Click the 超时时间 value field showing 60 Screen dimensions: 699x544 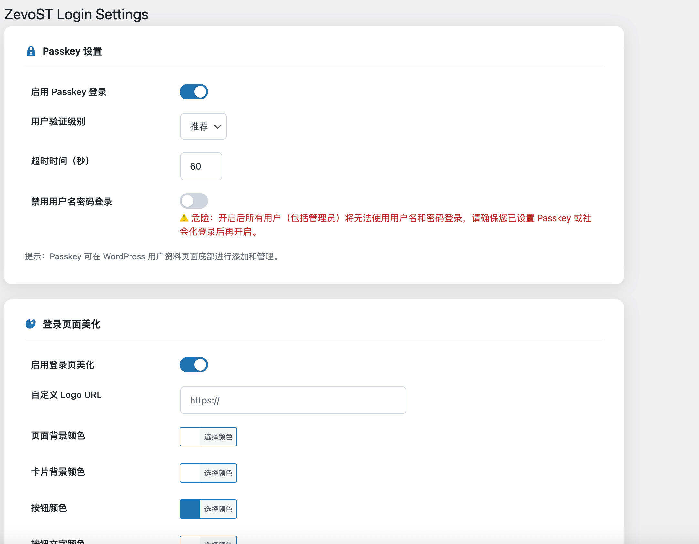pyautogui.click(x=201, y=166)
